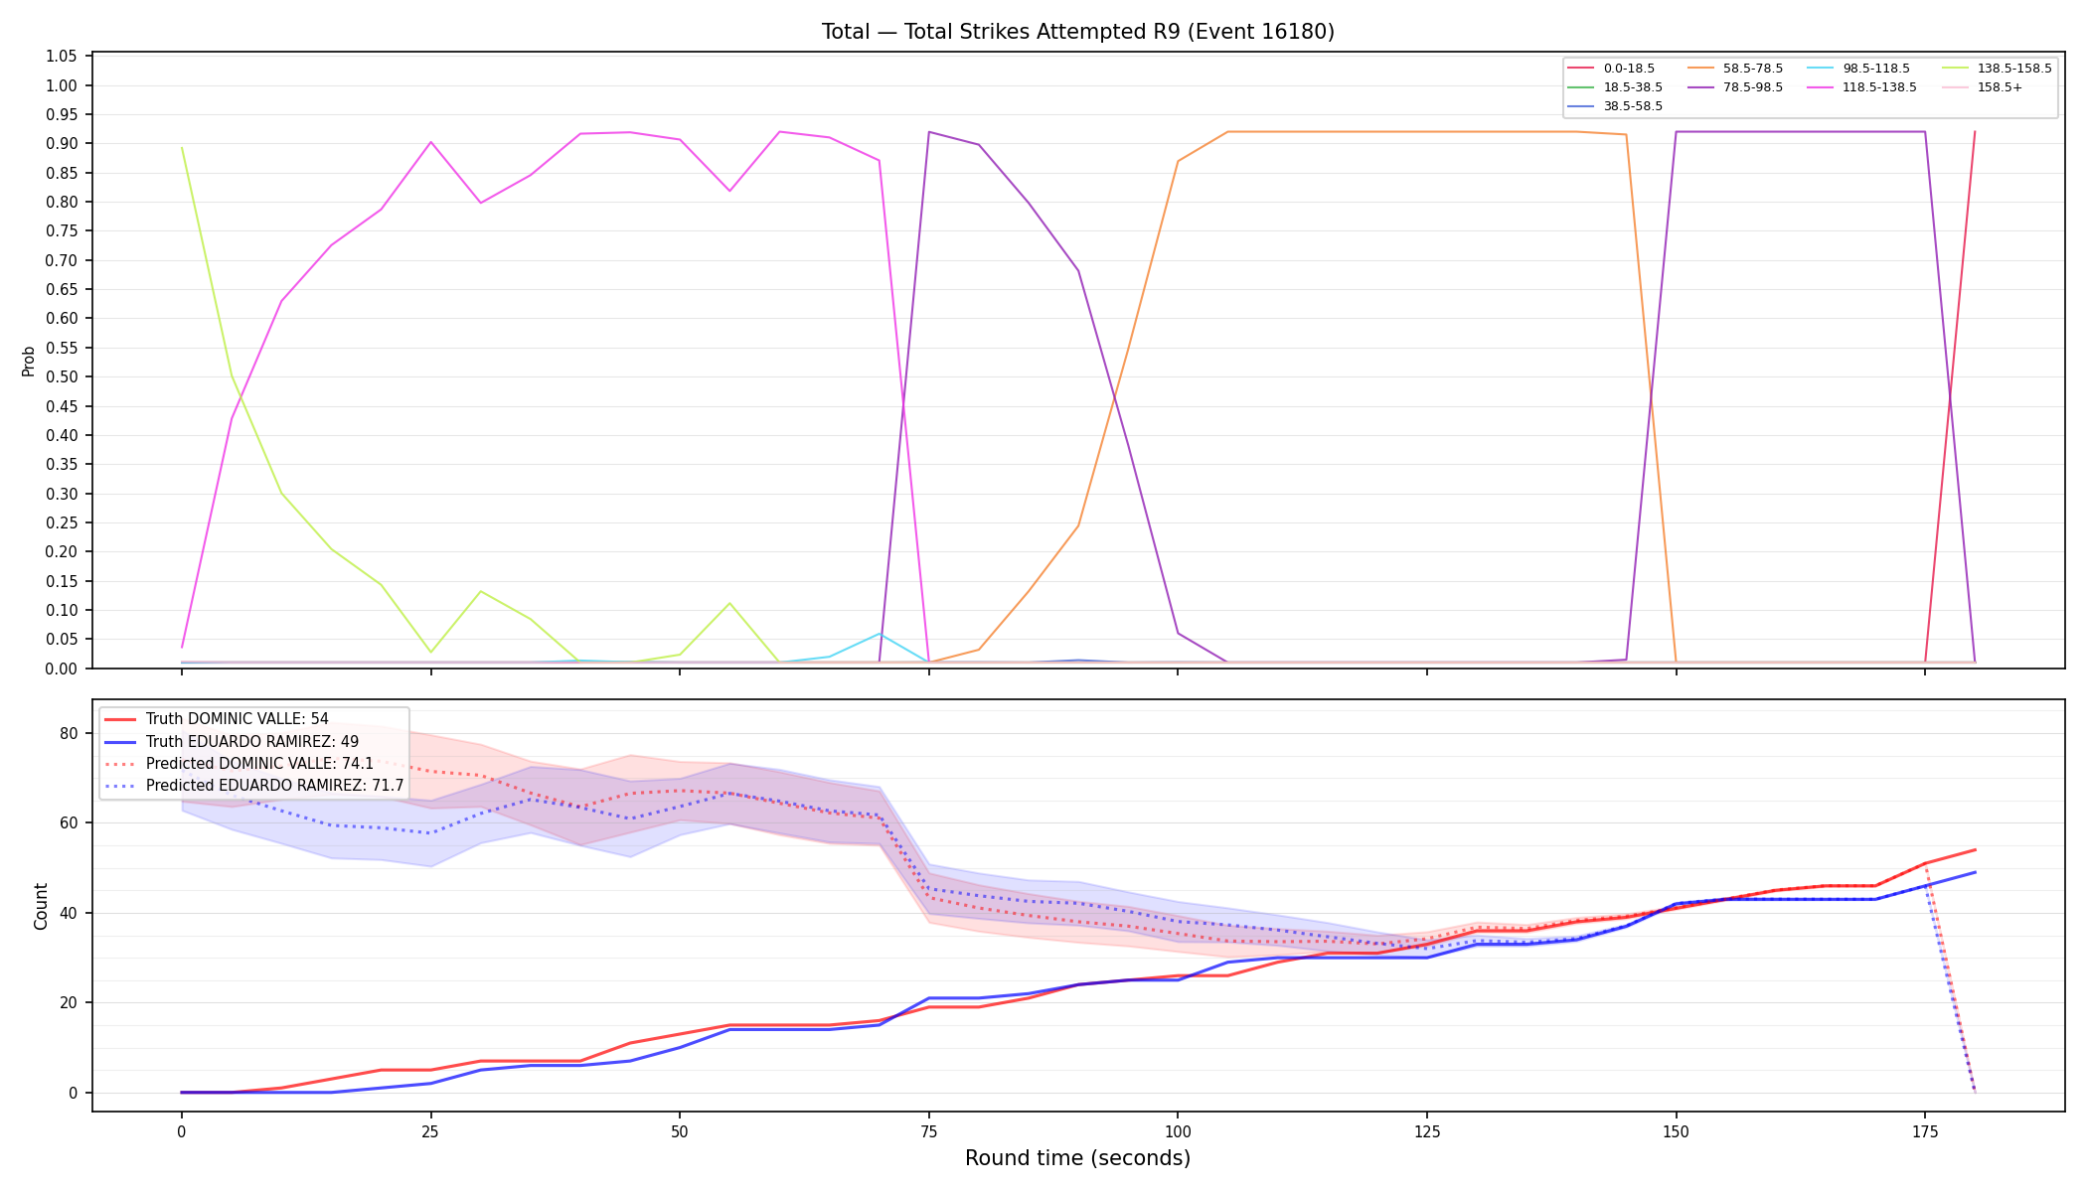The height and width of the screenshot is (1192, 2087).
Task: Click the 40 tick on Count axis
Action: pyautogui.click(x=69, y=914)
